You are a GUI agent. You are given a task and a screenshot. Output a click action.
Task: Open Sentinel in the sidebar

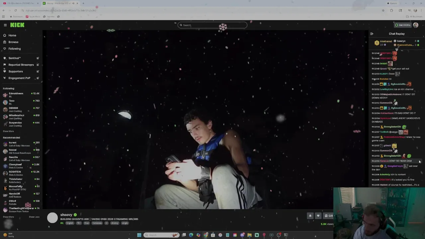[15, 58]
